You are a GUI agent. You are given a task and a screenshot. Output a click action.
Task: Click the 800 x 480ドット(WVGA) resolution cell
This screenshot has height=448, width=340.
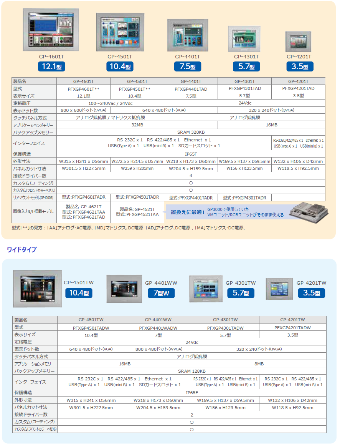[158, 349]
